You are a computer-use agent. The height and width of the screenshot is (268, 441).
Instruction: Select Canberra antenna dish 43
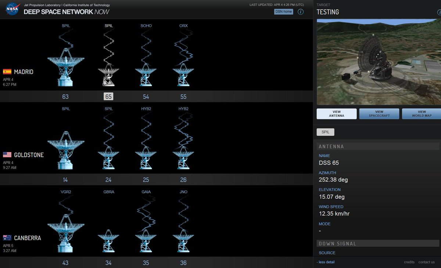coord(66,233)
